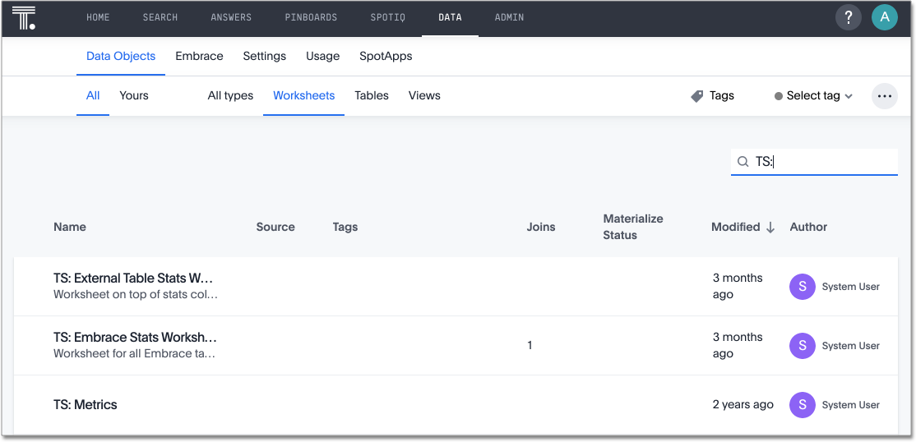Screen dimensions: 916x442
Task: Open the three-dot more options menu
Action: pyautogui.click(x=884, y=96)
